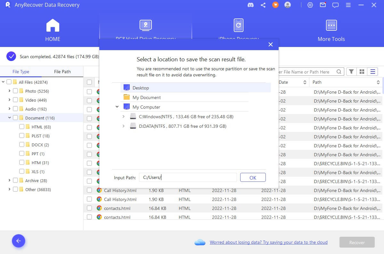Toggle the All Files (42874) checkbox
This screenshot has width=384, height=254.
tap(9, 82)
